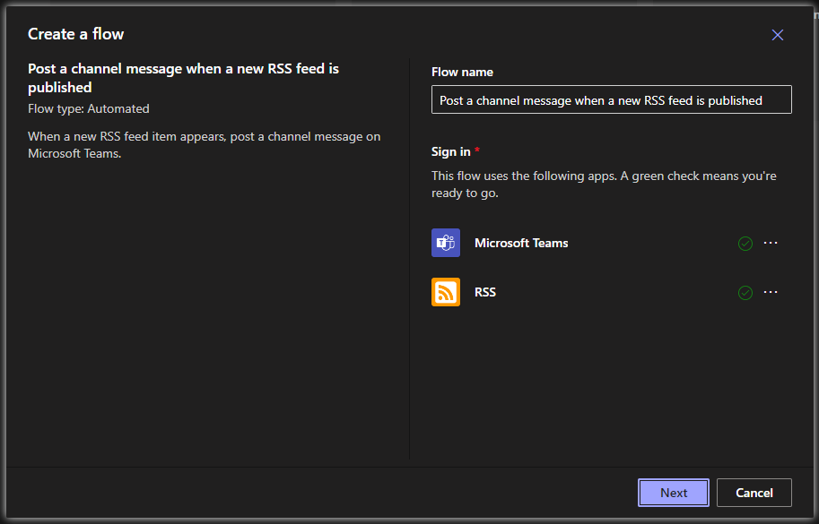Click the Flow name label
This screenshot has height=524, width=819.
pos(462,72)
